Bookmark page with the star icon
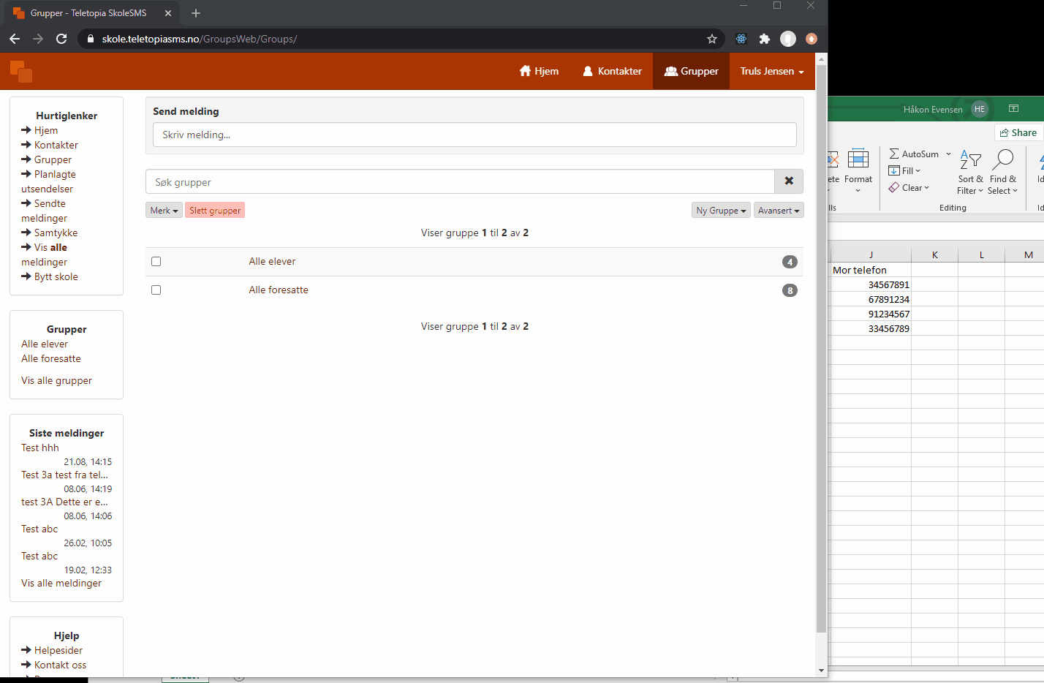The width and height of the screenshot is (1044, 683). click(x=711, y=39)
